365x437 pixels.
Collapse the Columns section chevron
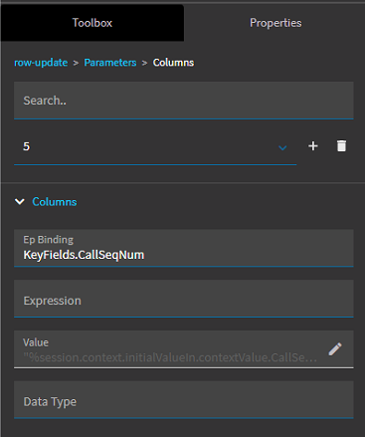[20, 202]
